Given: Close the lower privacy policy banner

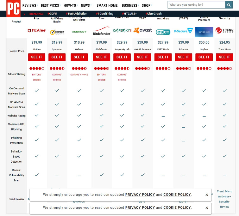Looking at the screenshot, I should pos(207,208).
